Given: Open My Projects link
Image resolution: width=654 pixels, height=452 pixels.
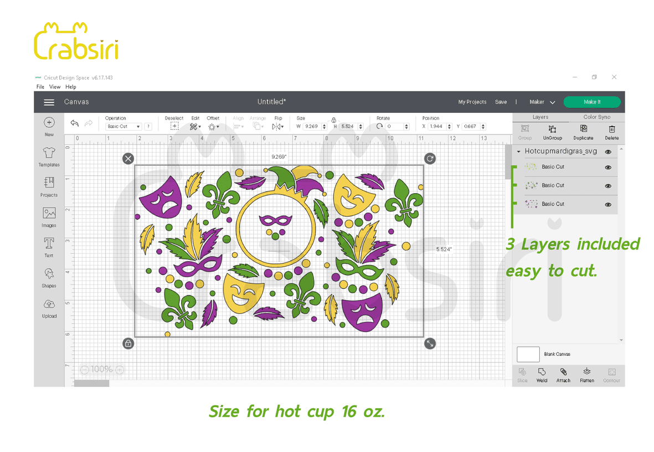Looking at the screenshot, I should click(x=472, y=102).
